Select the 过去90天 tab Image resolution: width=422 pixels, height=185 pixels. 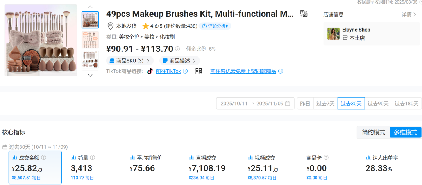pyautogui.click(x=378, y=104)
